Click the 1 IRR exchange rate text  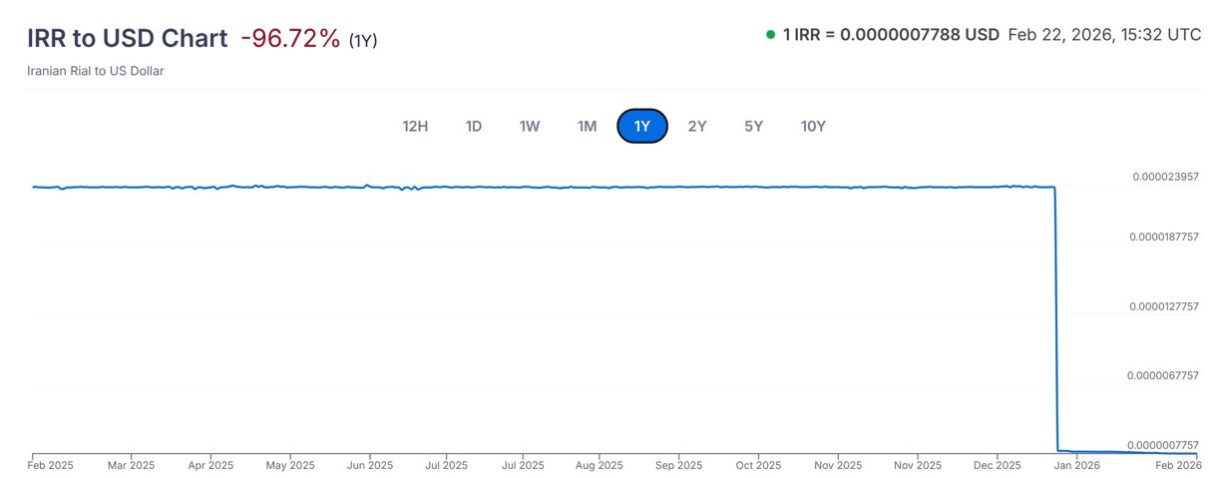(891, 35)
